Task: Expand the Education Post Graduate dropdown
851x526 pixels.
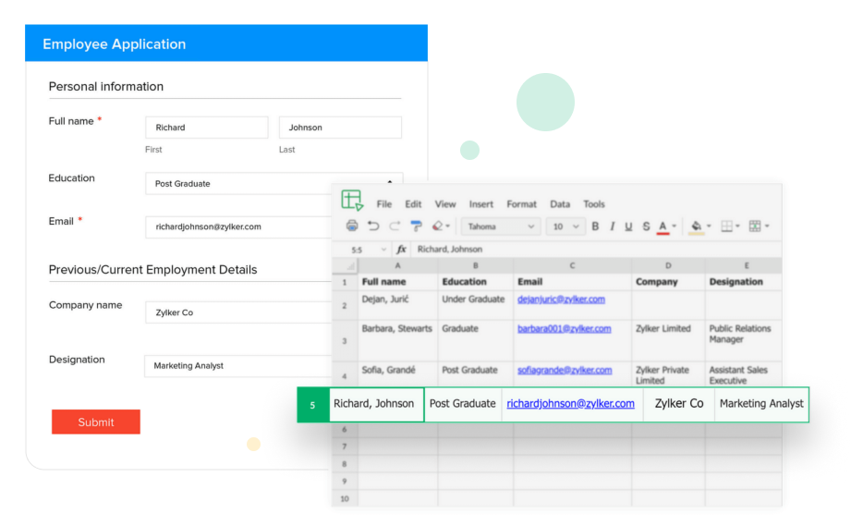Action: pos(273,183)
